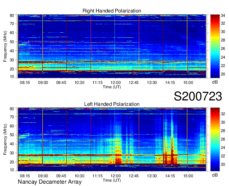Click the "12:00" time tick of Left Handed plot
This screenshot has height=186, width=229.
point(116,176)
